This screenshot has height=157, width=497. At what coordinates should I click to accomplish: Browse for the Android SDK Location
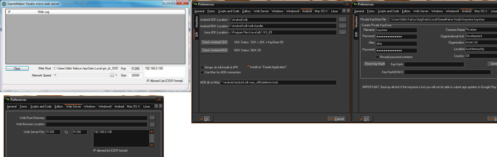pos(342,20)
